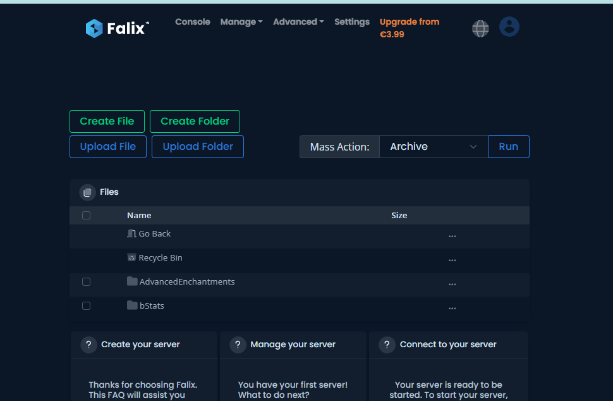This screenshot has height=401, width=613.
Task: Open the user account avatar icon
Action: (x=509, y=27)
